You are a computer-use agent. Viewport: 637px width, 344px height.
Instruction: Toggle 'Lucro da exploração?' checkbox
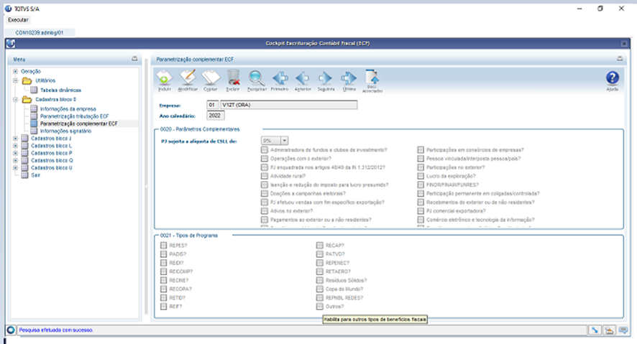[x=421, y=176]
